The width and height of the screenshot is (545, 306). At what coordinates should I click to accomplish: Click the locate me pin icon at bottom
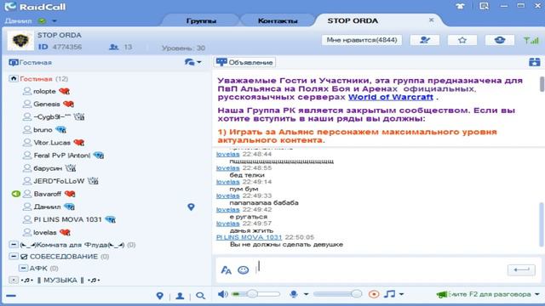(x=159, y=296)
